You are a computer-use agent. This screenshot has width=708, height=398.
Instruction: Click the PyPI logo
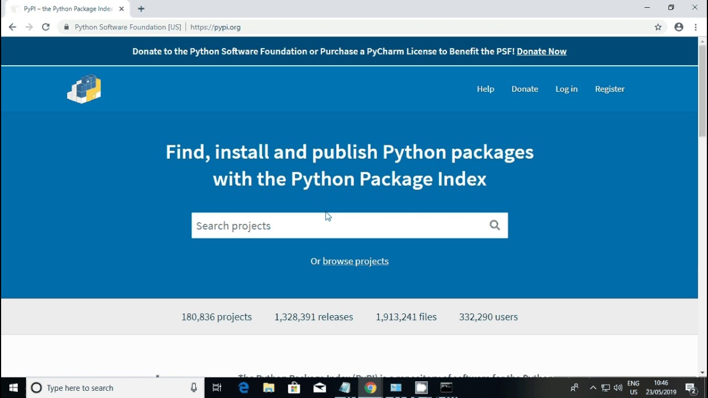coord(84,88)
